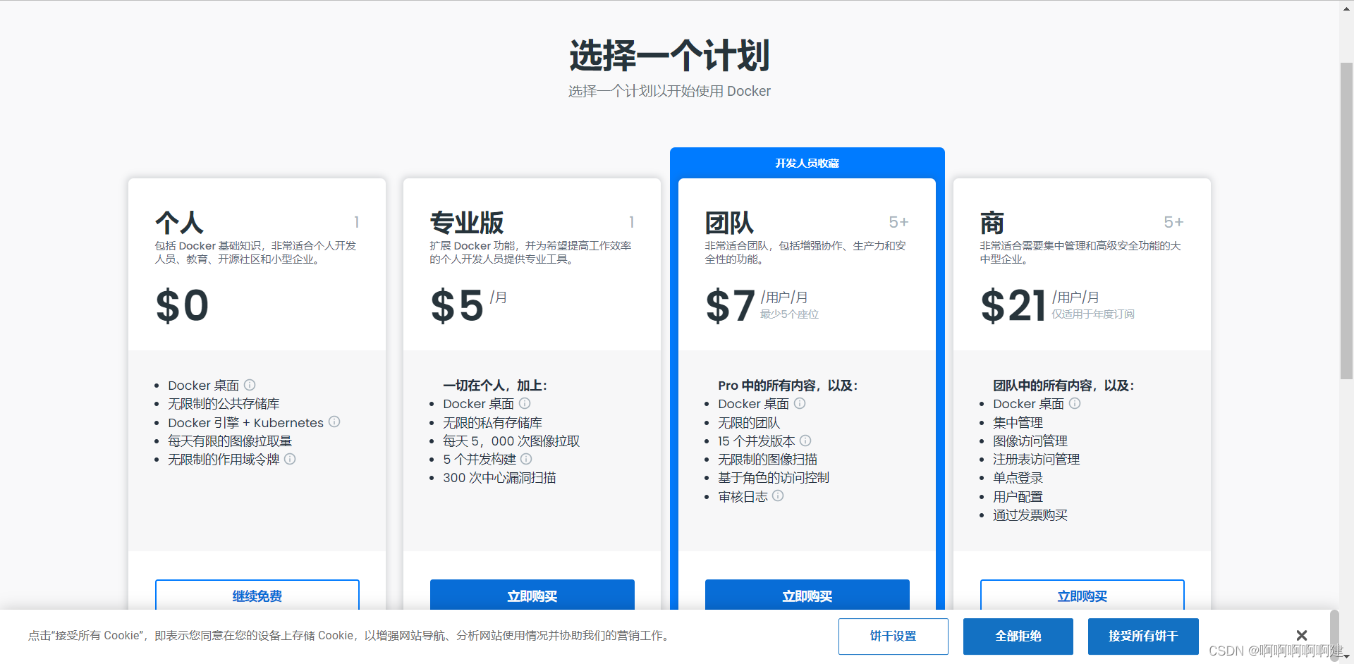This screenshot has height=664, width=1354.
Task: Click the Docker 桌面 info icon in 团队 plan
Action: point(800,403)
